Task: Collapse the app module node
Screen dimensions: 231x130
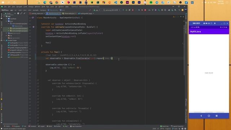Action: click(x=4, y=16)
